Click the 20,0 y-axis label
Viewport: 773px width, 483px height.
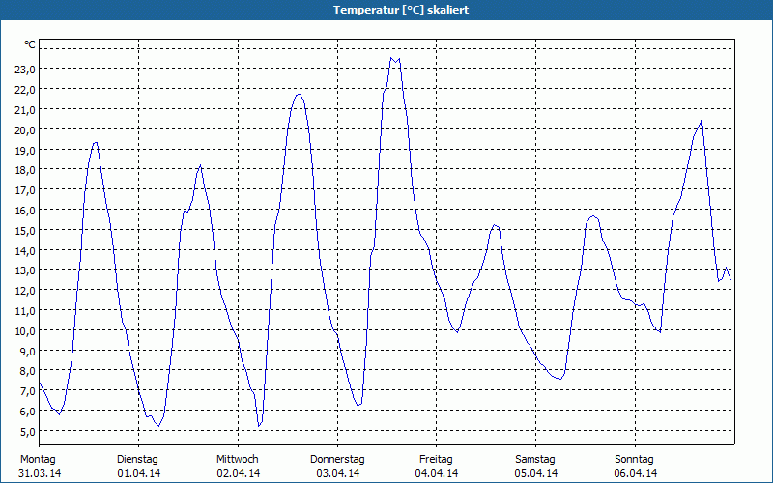(25, 130)
